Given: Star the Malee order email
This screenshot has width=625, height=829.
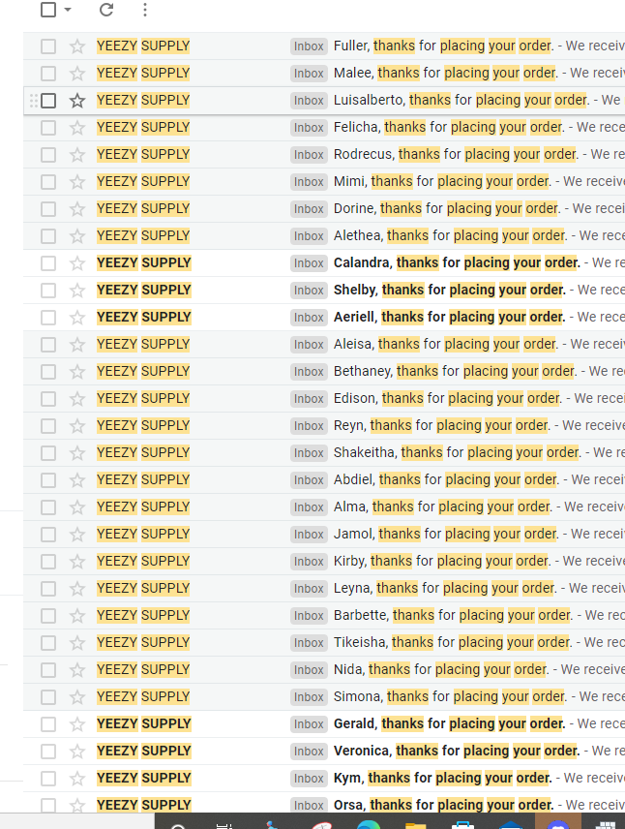Looking at the screenshot, I should (77, 73).
